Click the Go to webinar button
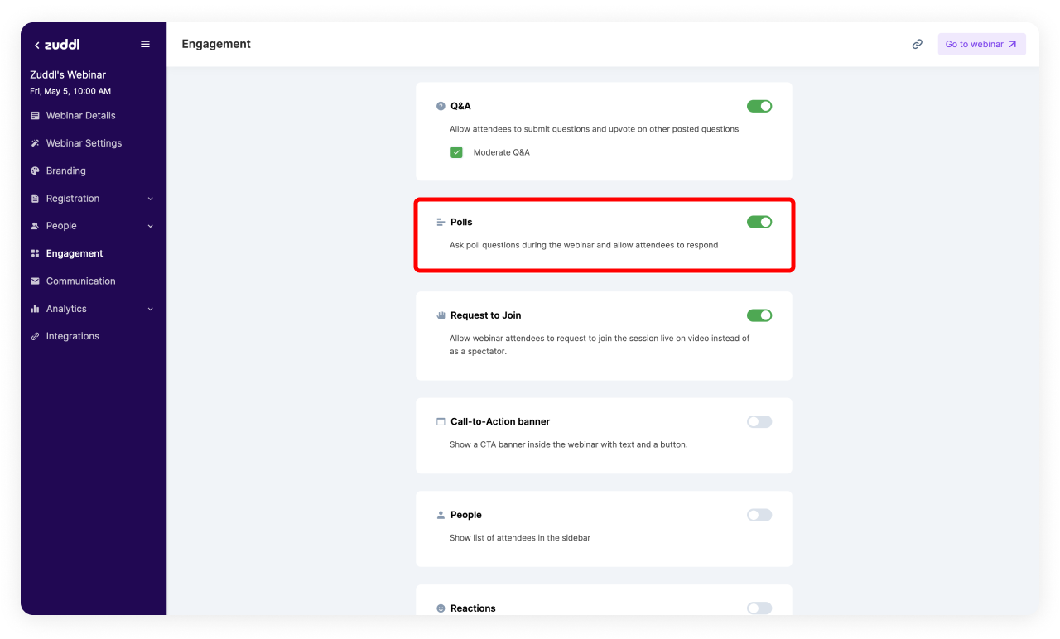Viewport: 1060px width, 639px height. (x=981, y=45)
